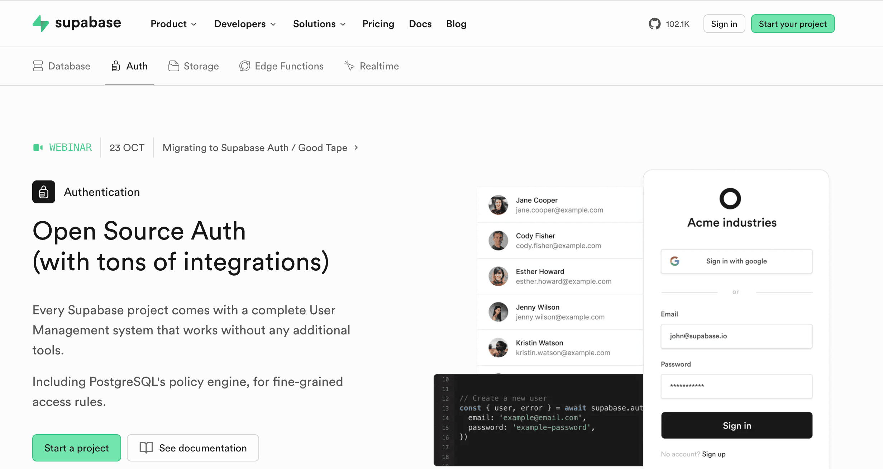Open the Blog page
The width and height of the screenshot is (883, 469).
[456, 24]
